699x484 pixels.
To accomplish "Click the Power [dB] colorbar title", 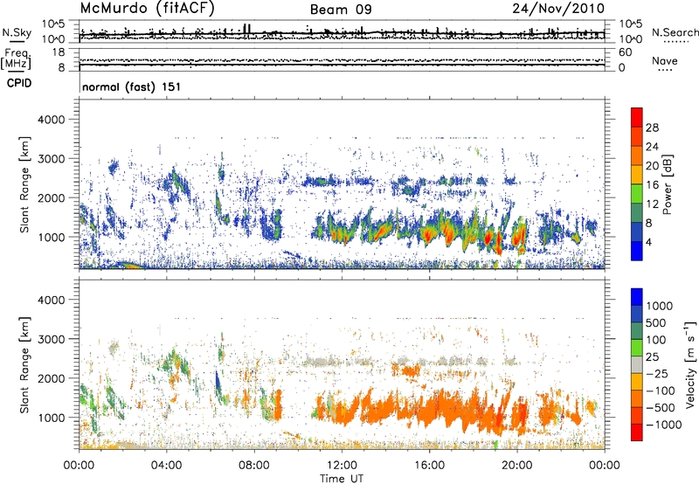I will [x=667, y=184].
